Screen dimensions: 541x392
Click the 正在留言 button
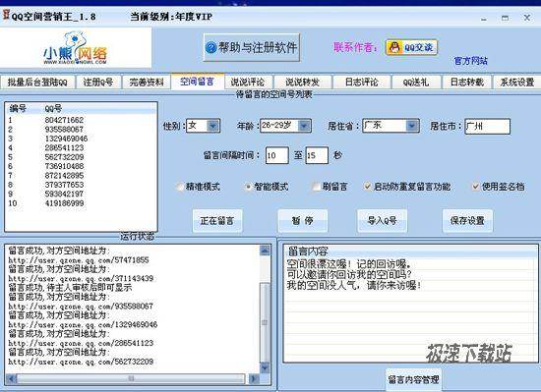tap(217, 221)
